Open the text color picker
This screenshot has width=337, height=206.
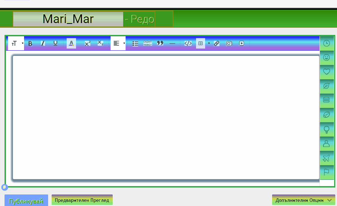71,43
